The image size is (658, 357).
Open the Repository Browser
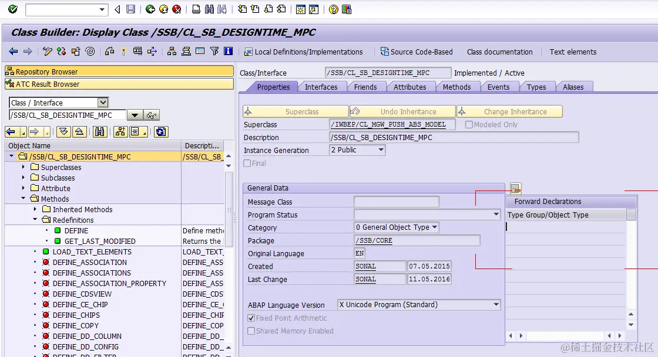pyautogui.click(x=119, y=72)
